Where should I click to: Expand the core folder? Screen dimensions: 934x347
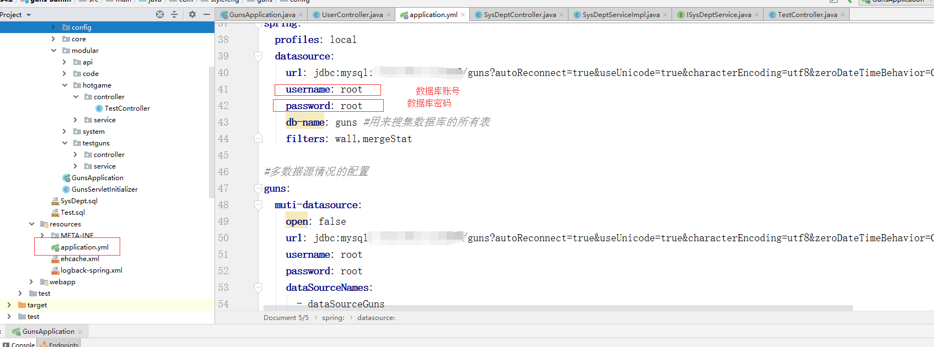53,39
